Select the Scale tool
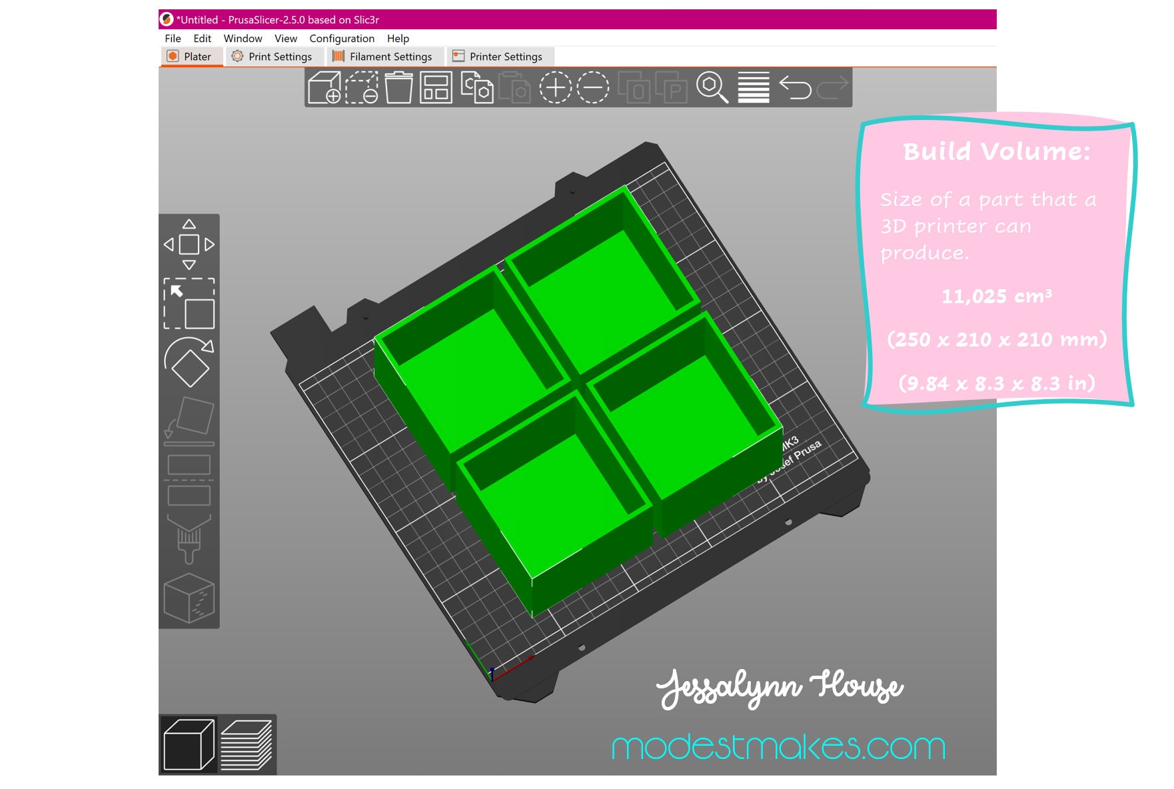 [x=189, y=303]
